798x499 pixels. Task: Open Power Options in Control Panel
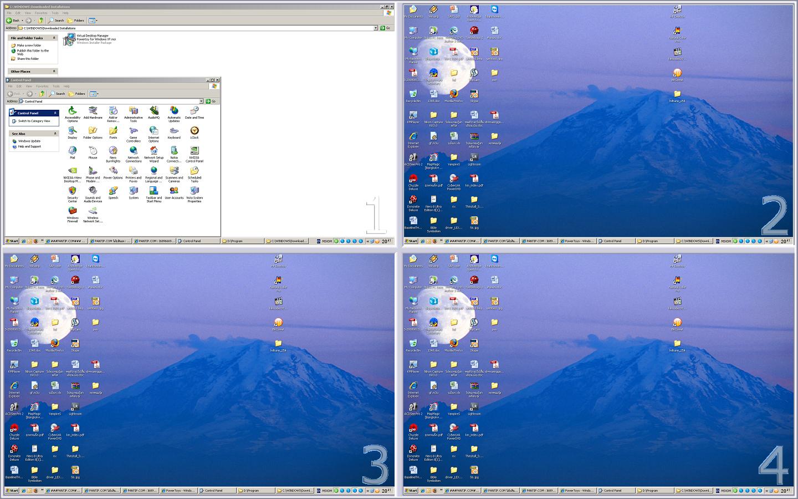(113, 173)
